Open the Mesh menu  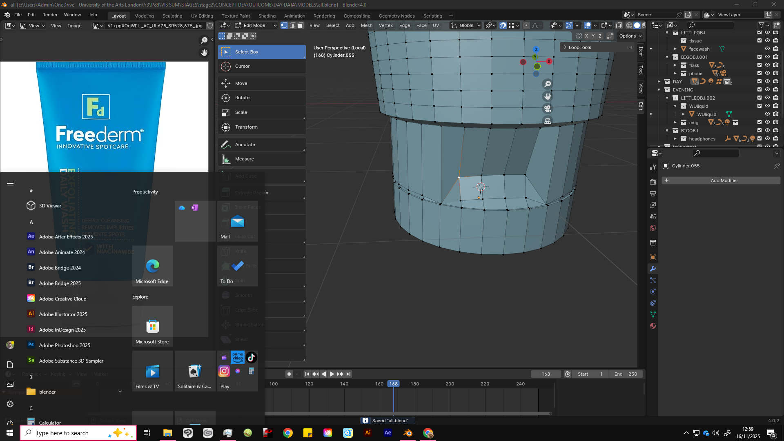tap(366, 25)
